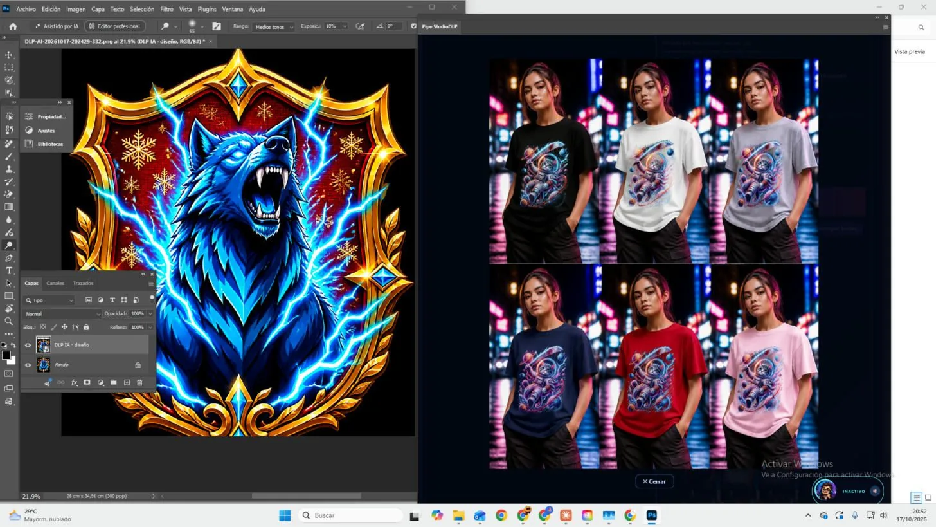The height and width of the screenshot is (527, 936).
Task: Switch to the Trazados tab
Action: click(83, 284)
